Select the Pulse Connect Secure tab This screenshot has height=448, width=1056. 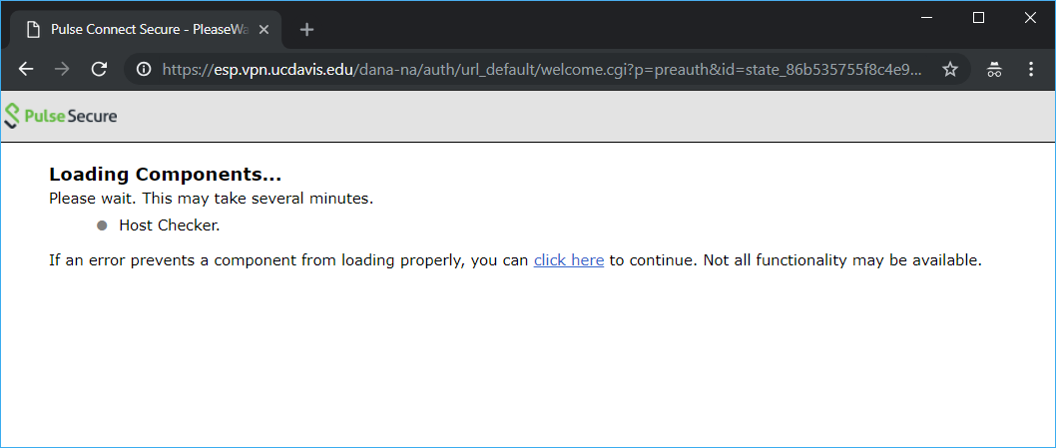click(146, 30)
